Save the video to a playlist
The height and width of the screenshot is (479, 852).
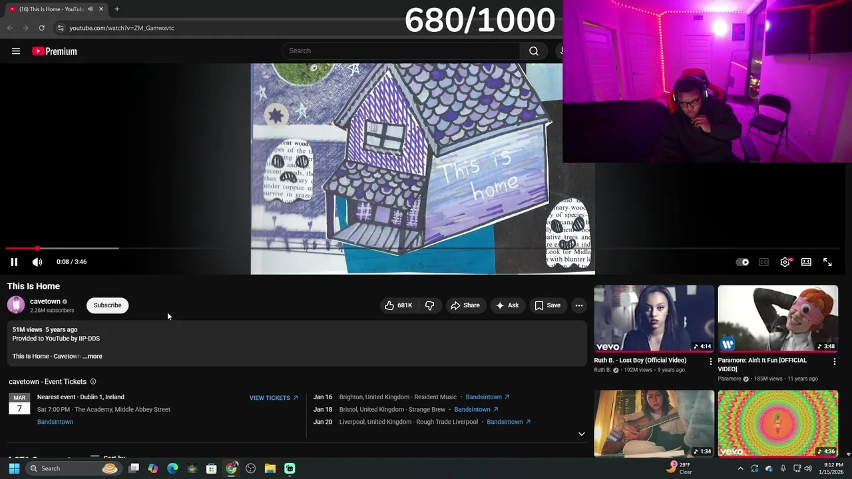coord(547,305)
